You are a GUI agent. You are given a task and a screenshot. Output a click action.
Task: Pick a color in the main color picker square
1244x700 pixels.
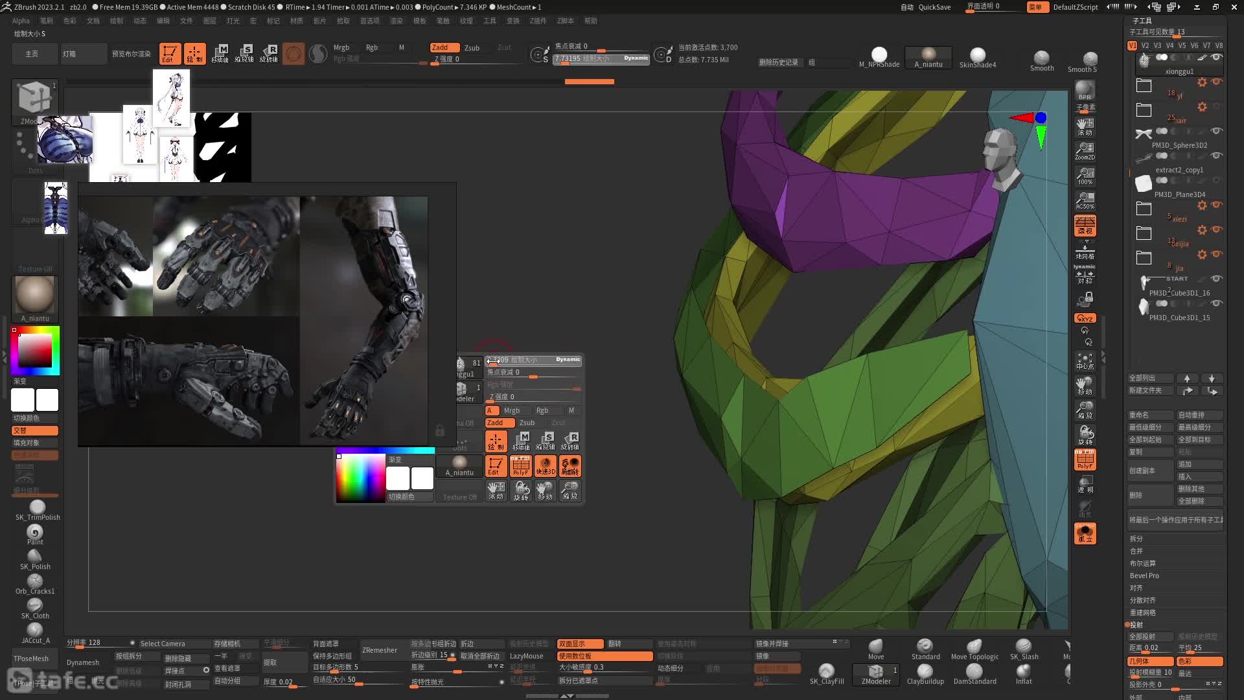(35, 351)
